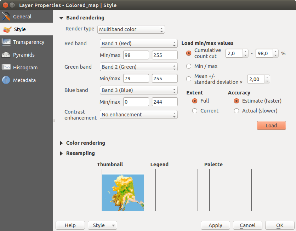Click the Transparency icon in sidebar

coord(6,42)
